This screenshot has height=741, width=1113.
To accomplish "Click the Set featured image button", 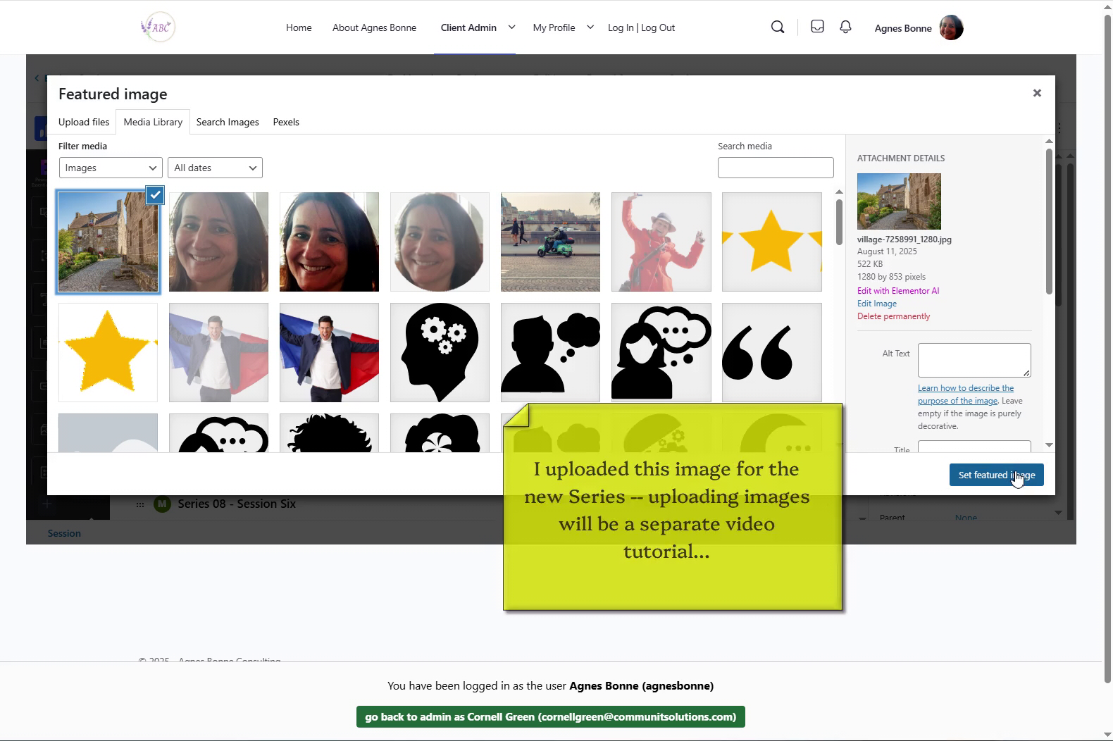I will pos(996,475).
